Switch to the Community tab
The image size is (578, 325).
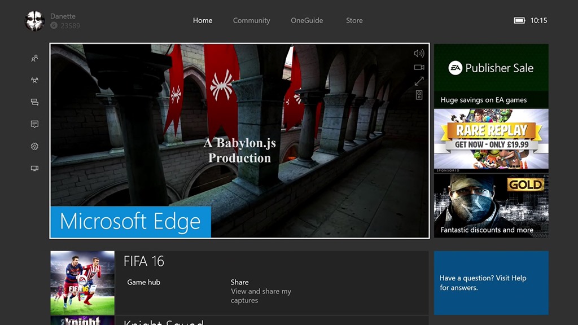[x=251, y=21]
